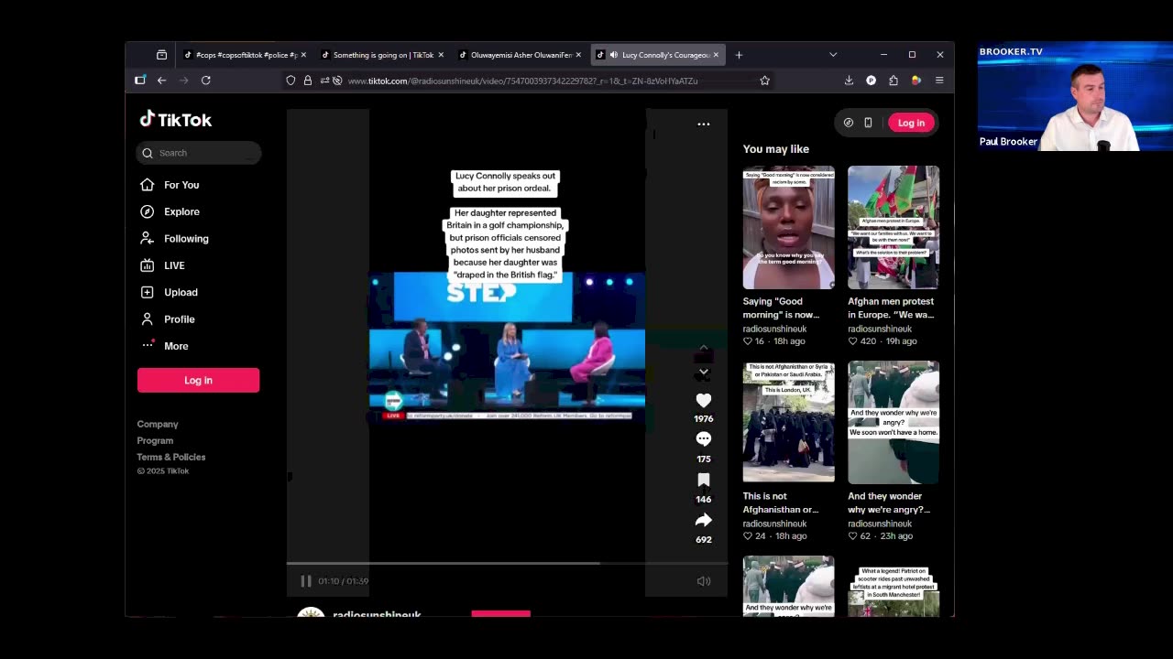Go back to the previous page
This screenshot has height=659, width=1173.
161,81
